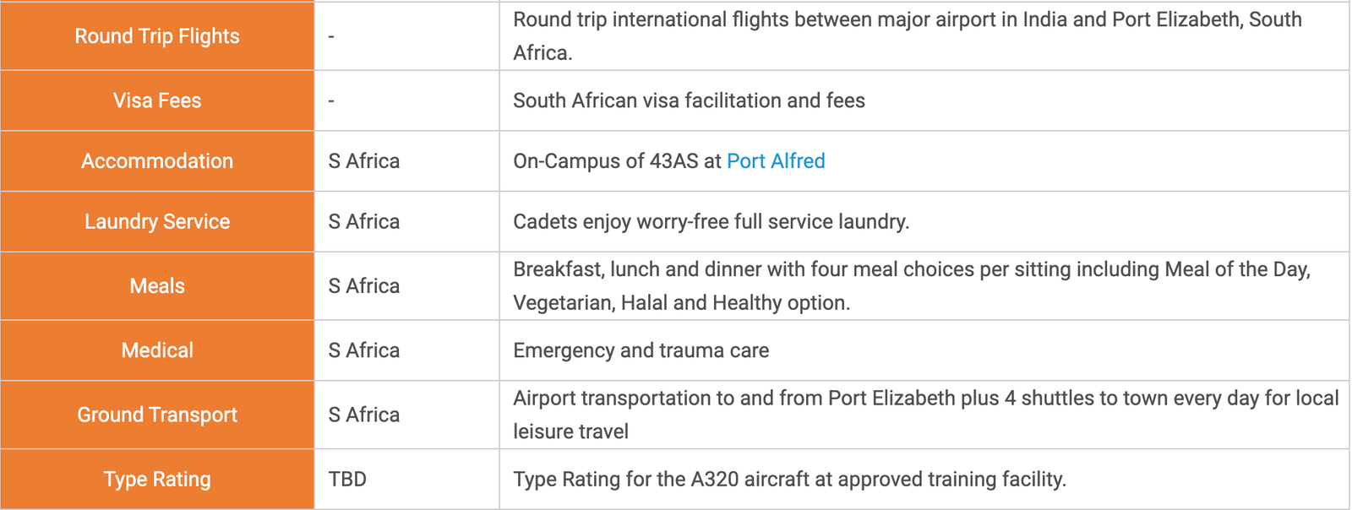Select the Meals row label

click(x=157, y=286)
